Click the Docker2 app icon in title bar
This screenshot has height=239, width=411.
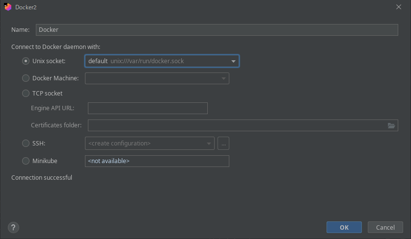click(x=7, y=7)
